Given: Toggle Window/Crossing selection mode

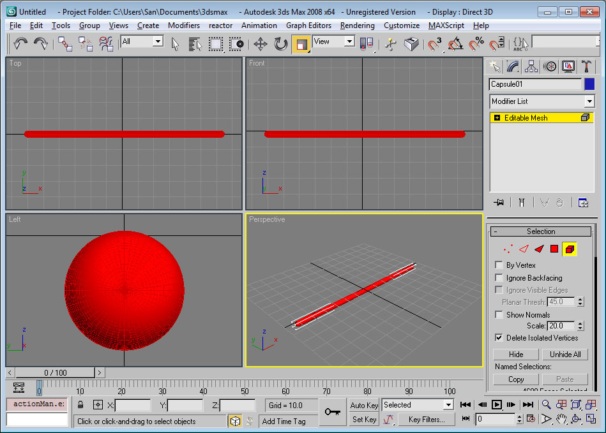Looking at the screenshot, I should [x=236, y=43].
